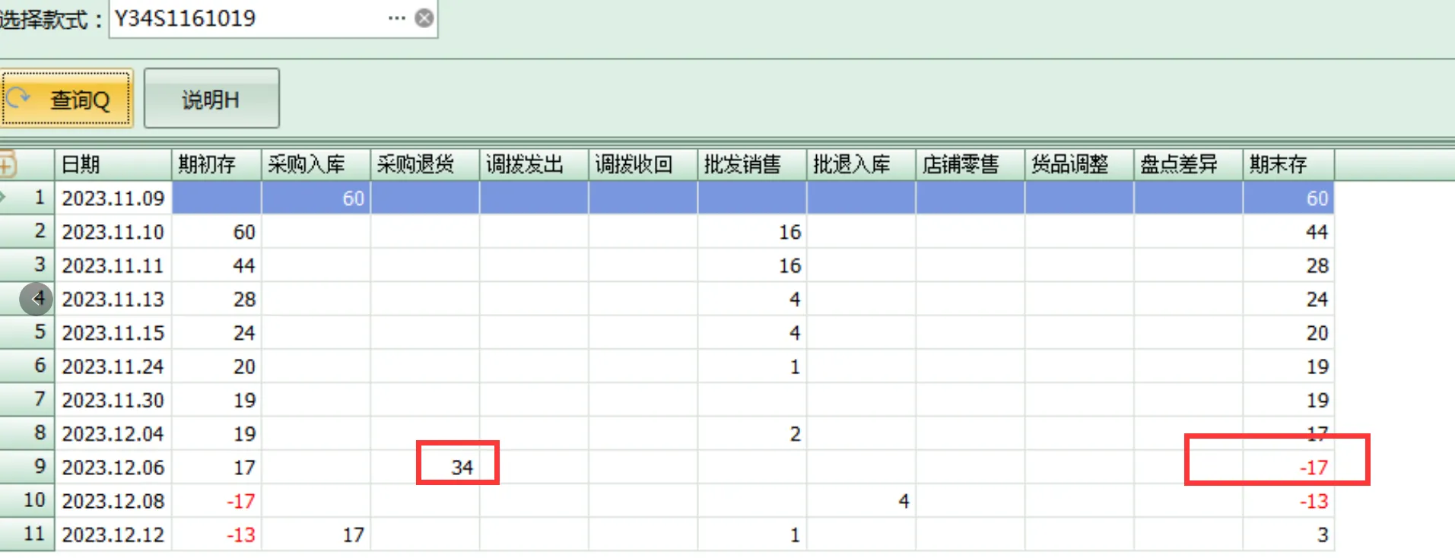Open style picker via the ellipsis button
This screenshot has width=1455, height=558.
point(396,18)
